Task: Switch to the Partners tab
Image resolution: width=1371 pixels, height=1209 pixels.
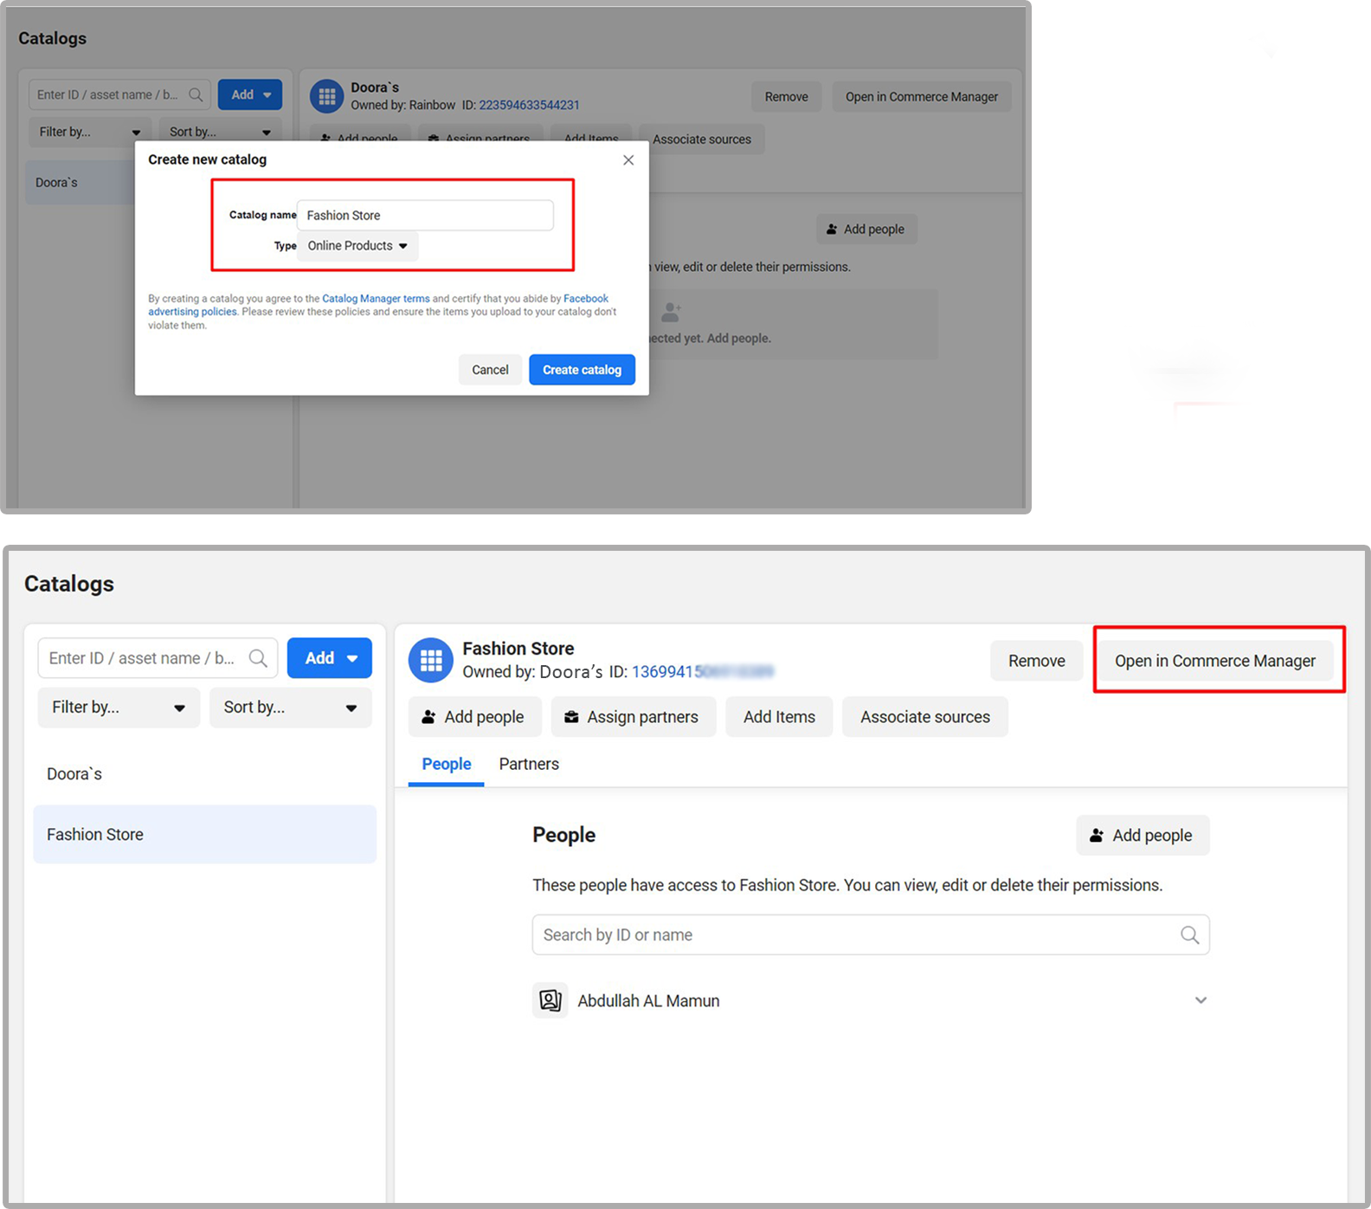Action: point(529,764)
